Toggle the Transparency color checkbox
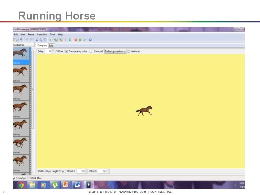Viewport: 260px width, 195px height. click(67, 51)
